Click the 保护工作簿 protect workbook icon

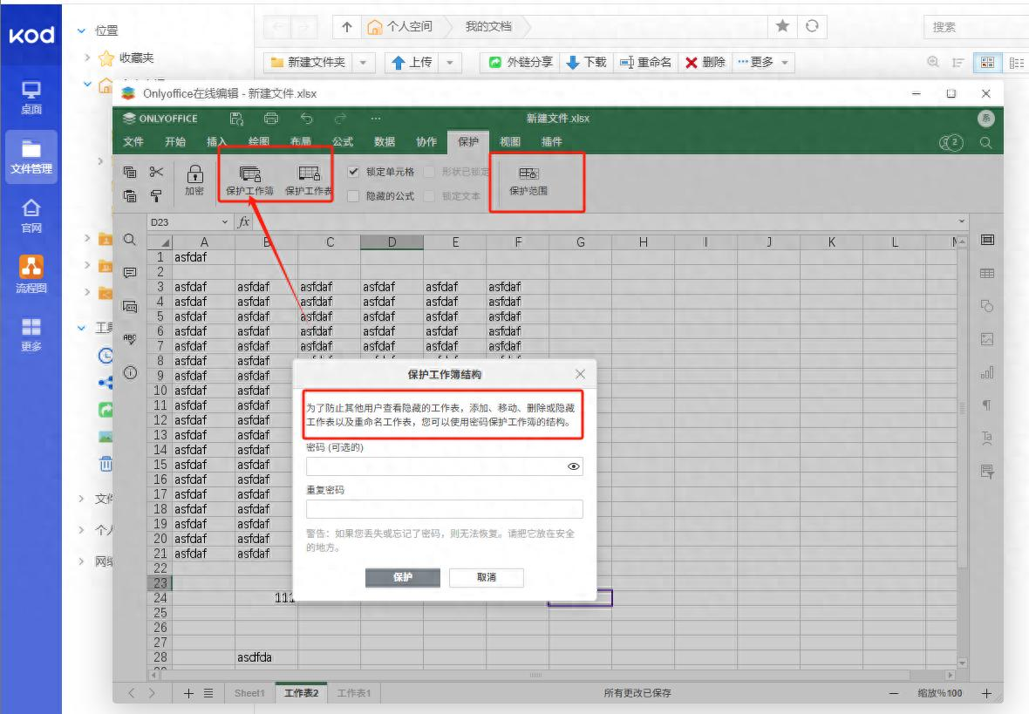click(250, 180)
